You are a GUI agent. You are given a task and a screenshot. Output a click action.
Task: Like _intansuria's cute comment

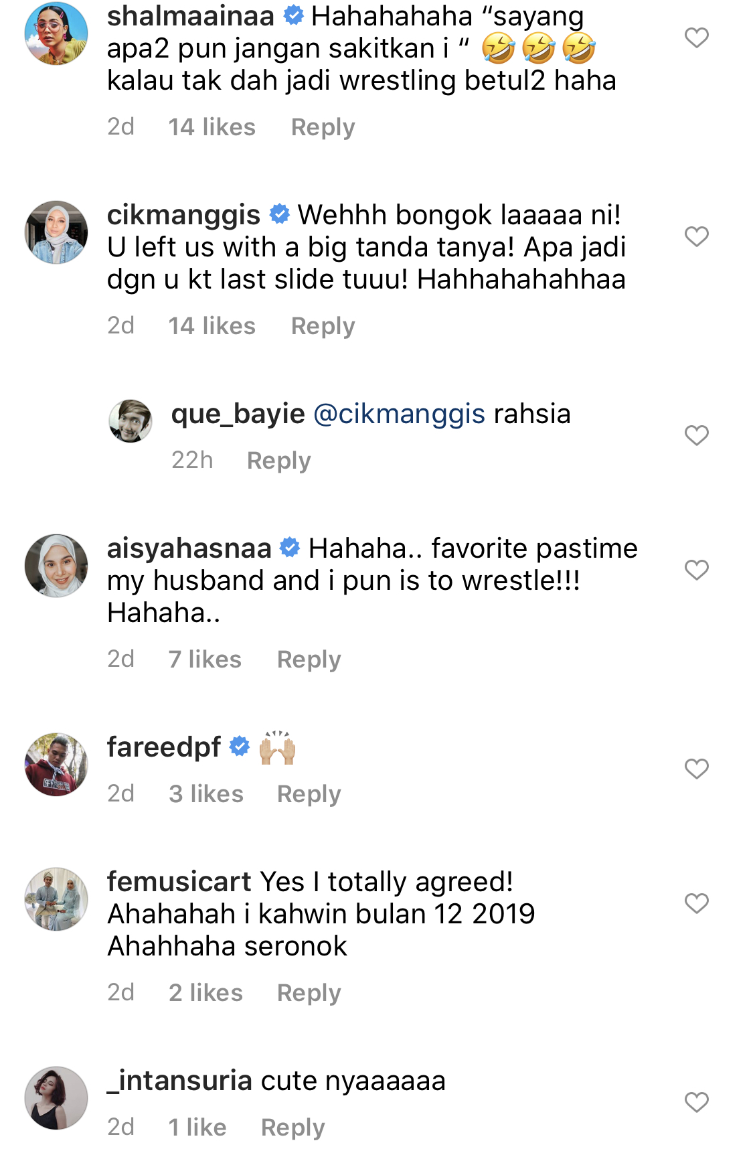click(x=696, y=1102)
